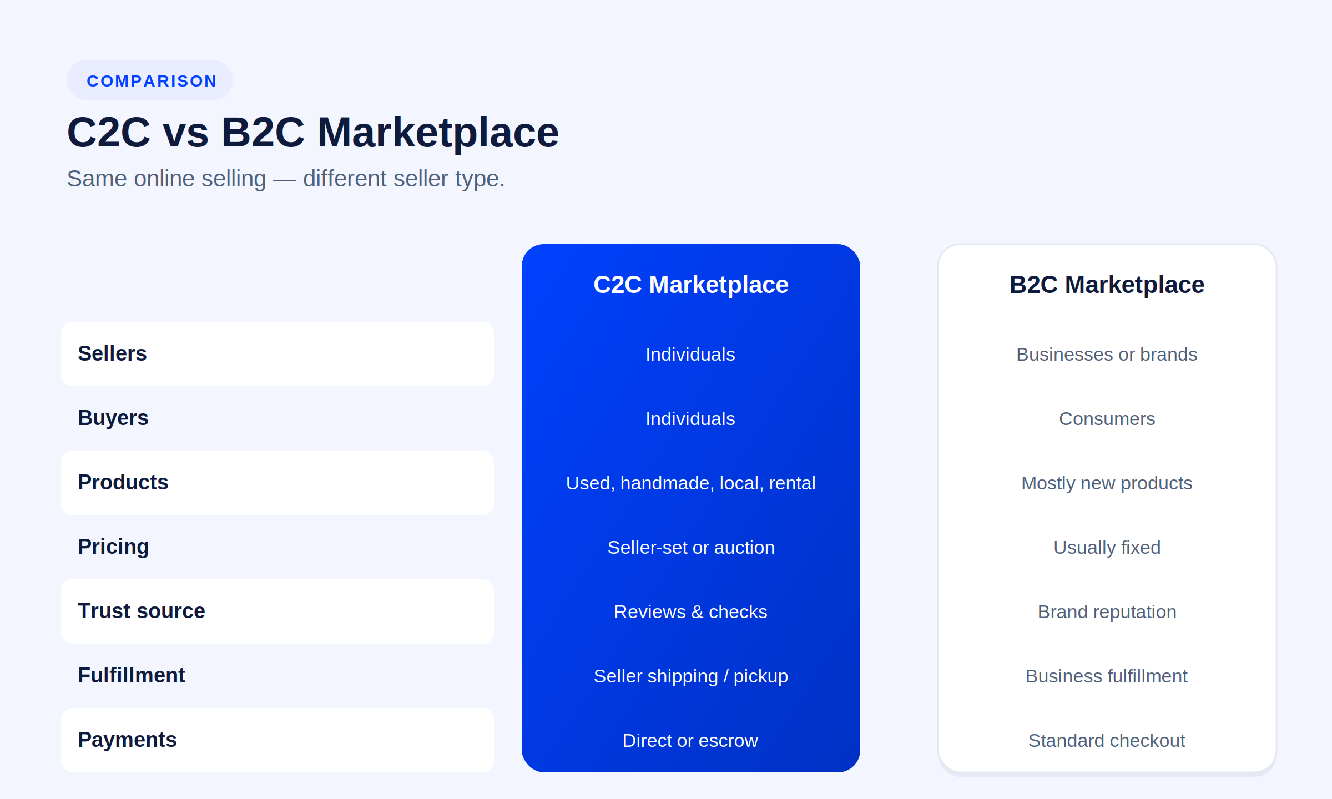Screen dimensions: 1332x799
Task: Click 'Used, handmade, local, rental'
Action: 691,483
